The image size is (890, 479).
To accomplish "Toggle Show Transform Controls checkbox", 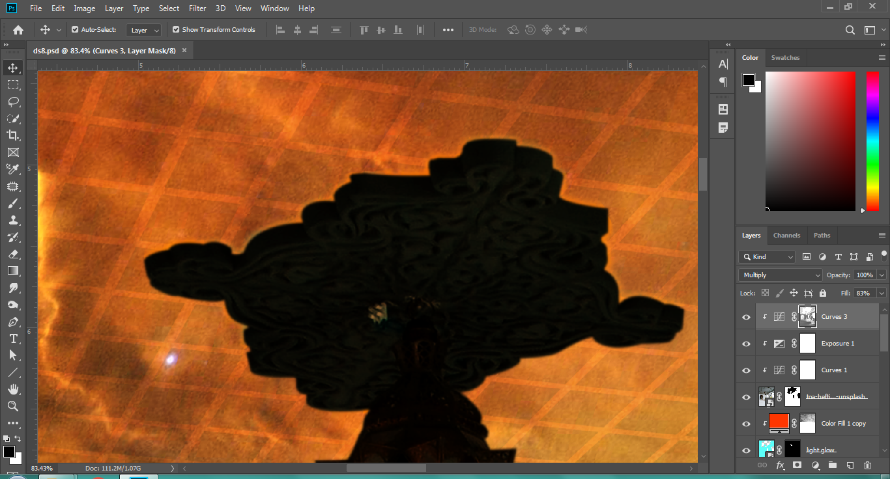I will 176,30.
